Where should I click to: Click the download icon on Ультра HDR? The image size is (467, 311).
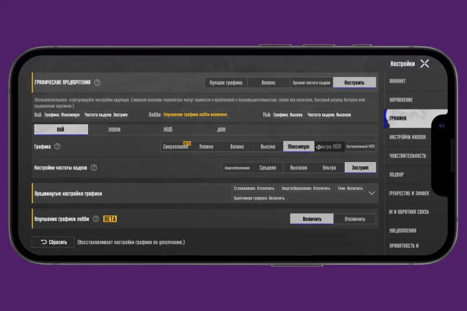click(x=318, y=147)
